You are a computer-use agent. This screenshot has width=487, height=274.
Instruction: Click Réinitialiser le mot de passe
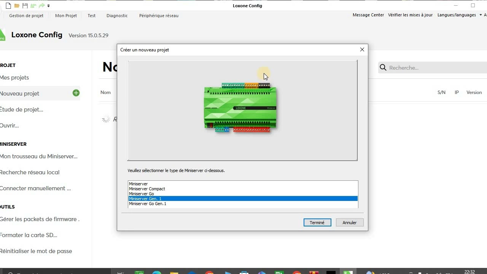click(x=36, y=251)
